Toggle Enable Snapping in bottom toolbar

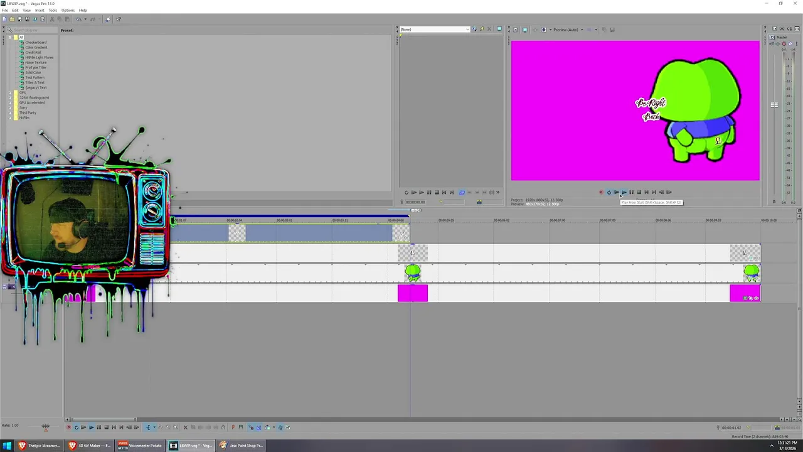point(251,428)
